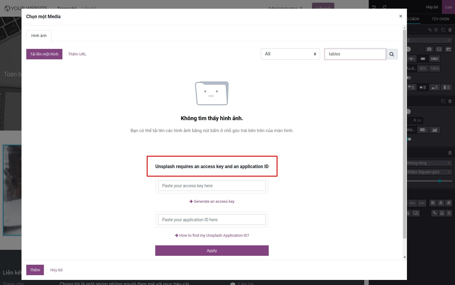The height and width of the screenshot is (285, 455).
Task: Open the All media filter dropdown
Action: (290, 54)
